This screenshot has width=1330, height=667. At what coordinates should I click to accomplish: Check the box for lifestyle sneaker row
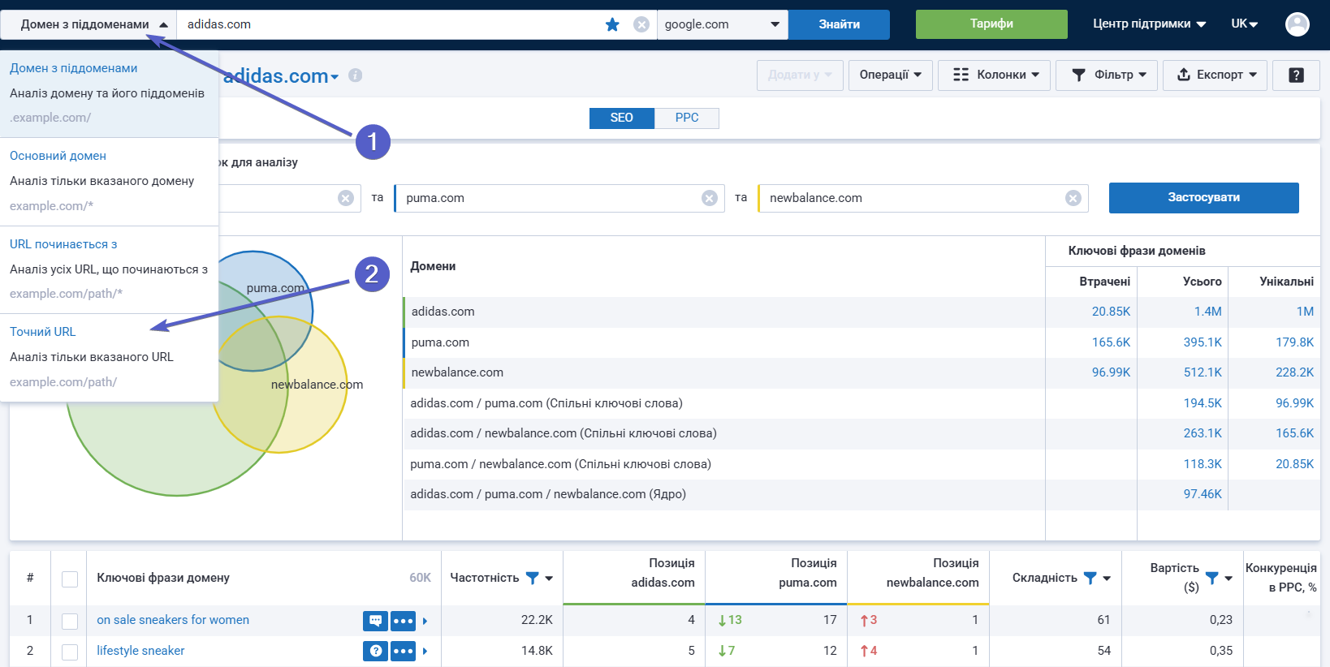click(x=70, y=652)
